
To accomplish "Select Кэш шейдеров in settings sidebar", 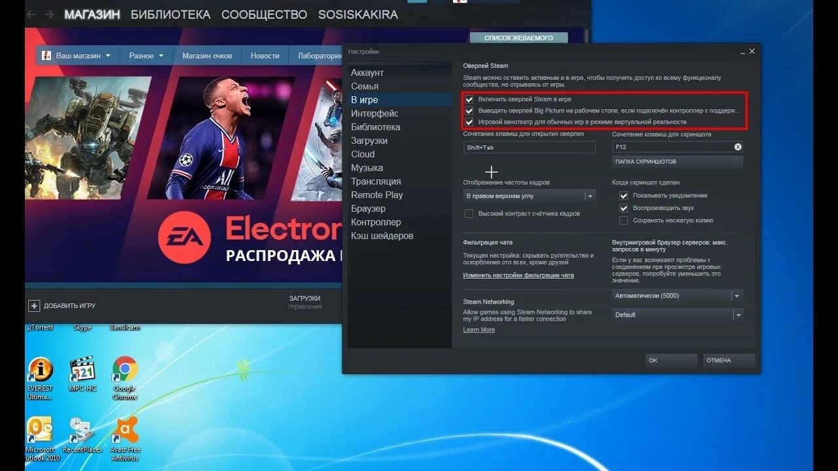I will 382,235.
